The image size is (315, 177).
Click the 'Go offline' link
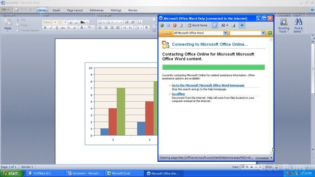(178, 94)
